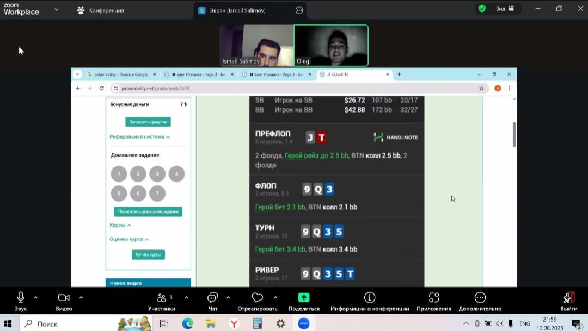
Task: Open Участники participants panel
Action: point(162,302)
